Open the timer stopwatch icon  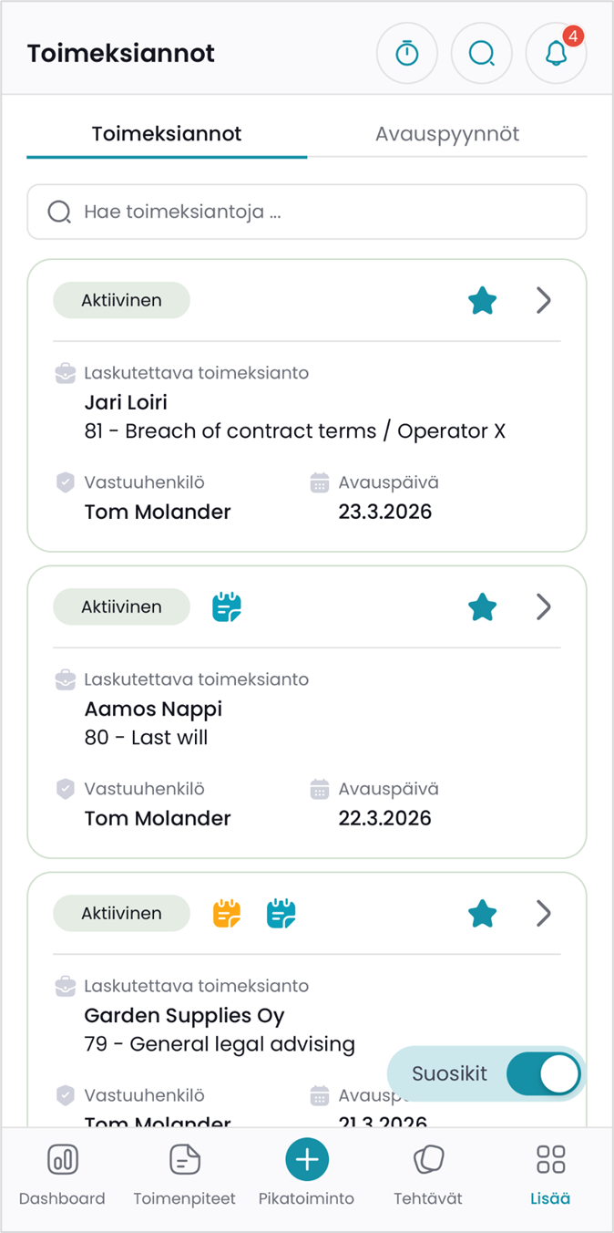[407, 54]
